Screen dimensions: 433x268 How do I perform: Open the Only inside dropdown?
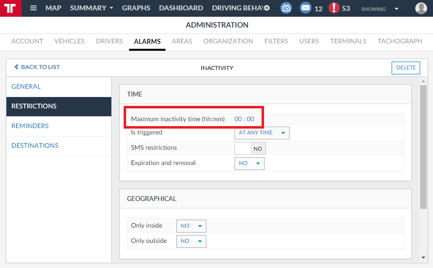click(191, 226)
